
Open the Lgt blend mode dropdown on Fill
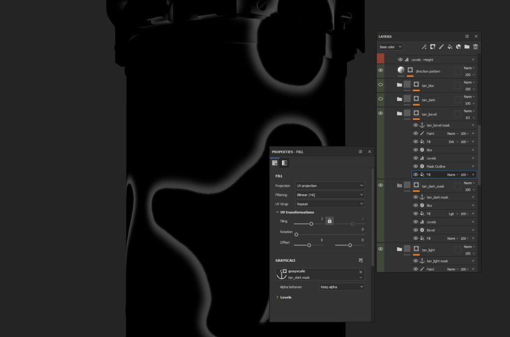coord(453,214)
